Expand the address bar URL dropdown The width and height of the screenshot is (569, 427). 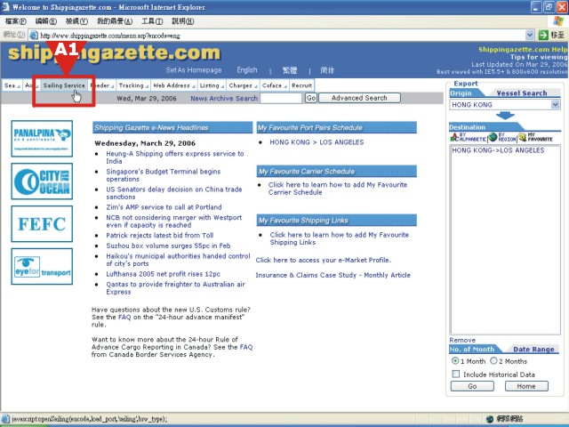(530, 35)
